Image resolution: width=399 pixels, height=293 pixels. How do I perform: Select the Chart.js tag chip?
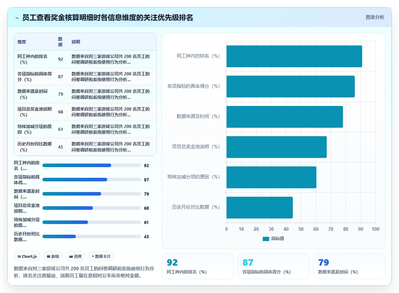(x=27, y=256)
